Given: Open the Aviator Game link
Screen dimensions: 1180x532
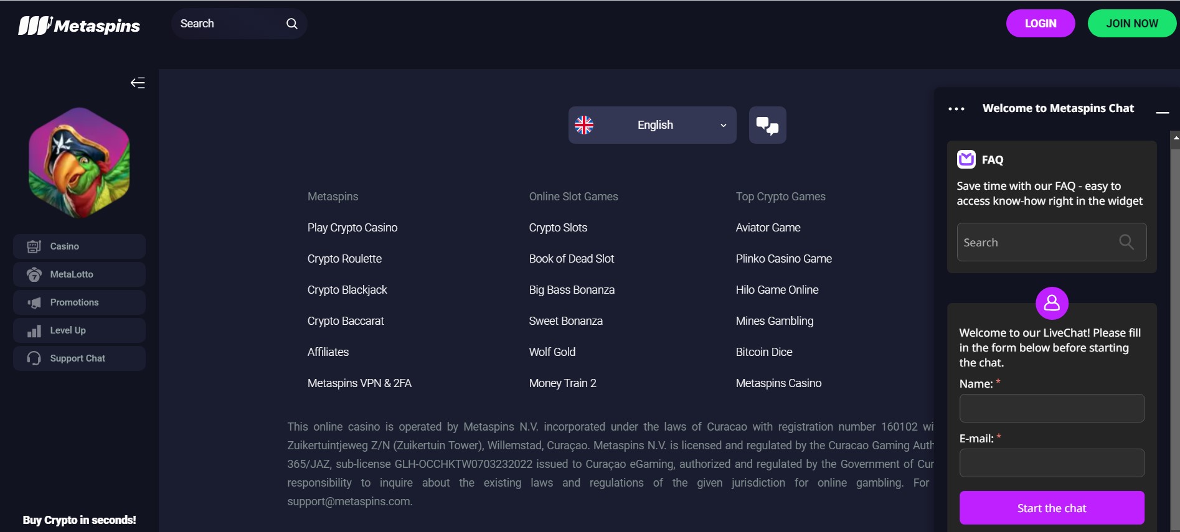Looking at the screenshot, I should tap(768, 228).
